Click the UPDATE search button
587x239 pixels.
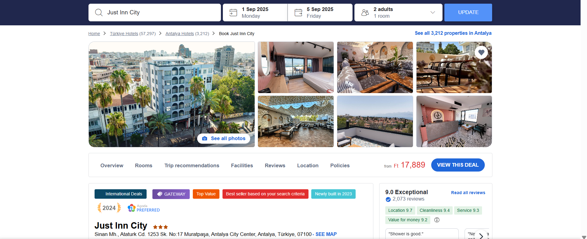(x=468, y=13)
